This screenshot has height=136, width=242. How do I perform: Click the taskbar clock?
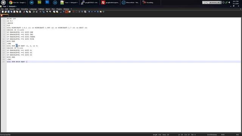tap(236, 3)
